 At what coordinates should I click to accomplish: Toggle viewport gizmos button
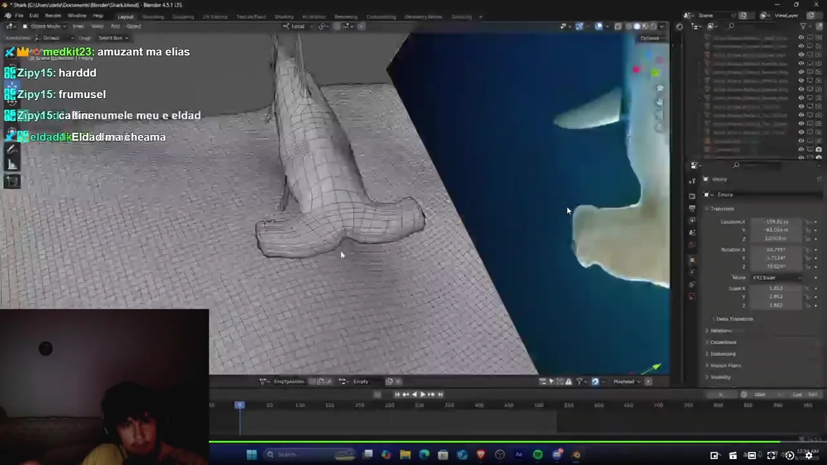tap(580, 26)
